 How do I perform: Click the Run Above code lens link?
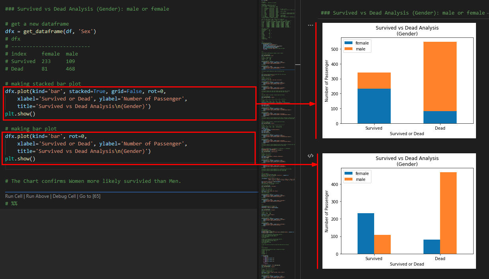37,196
